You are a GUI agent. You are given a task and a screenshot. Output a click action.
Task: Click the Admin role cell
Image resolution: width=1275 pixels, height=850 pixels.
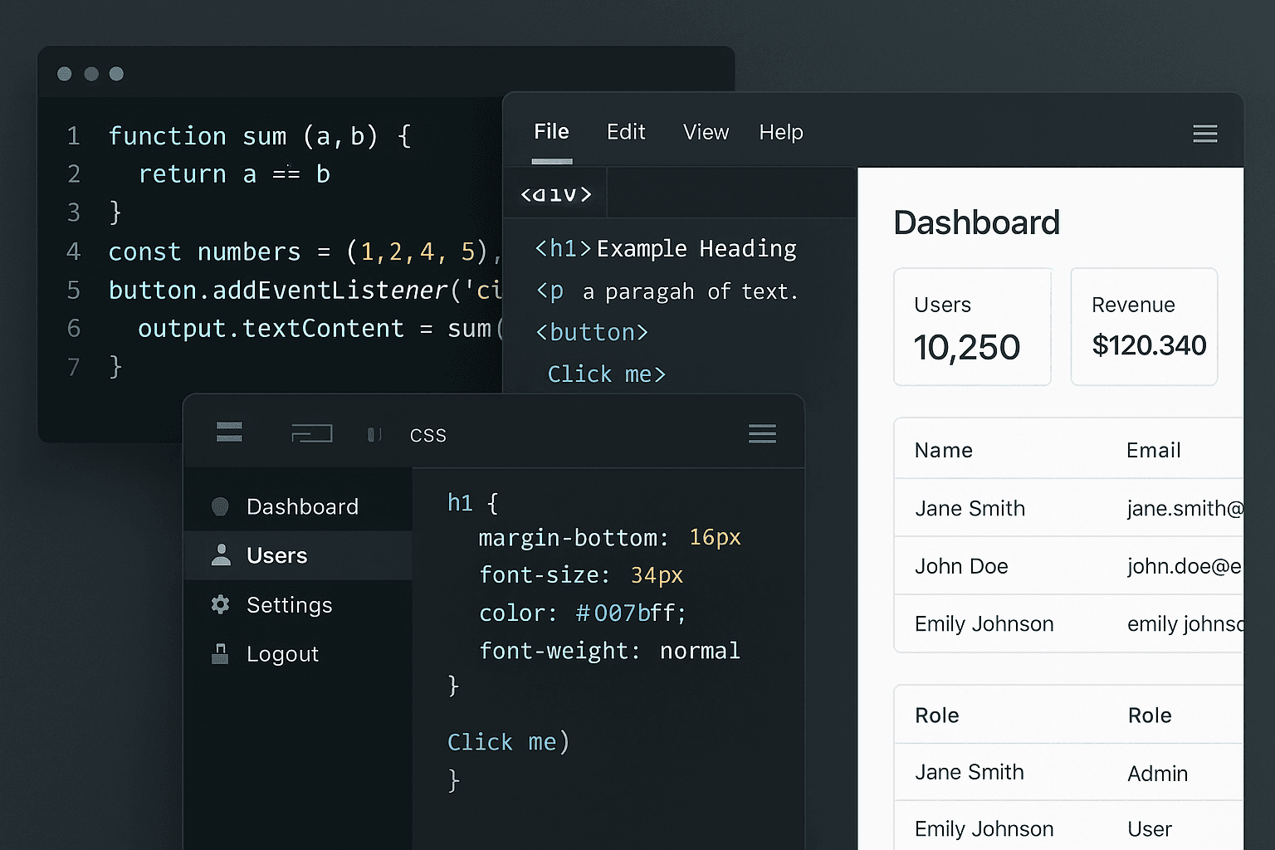1158,774
